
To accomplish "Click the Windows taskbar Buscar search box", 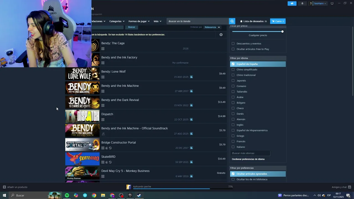I will pos(35,195).
